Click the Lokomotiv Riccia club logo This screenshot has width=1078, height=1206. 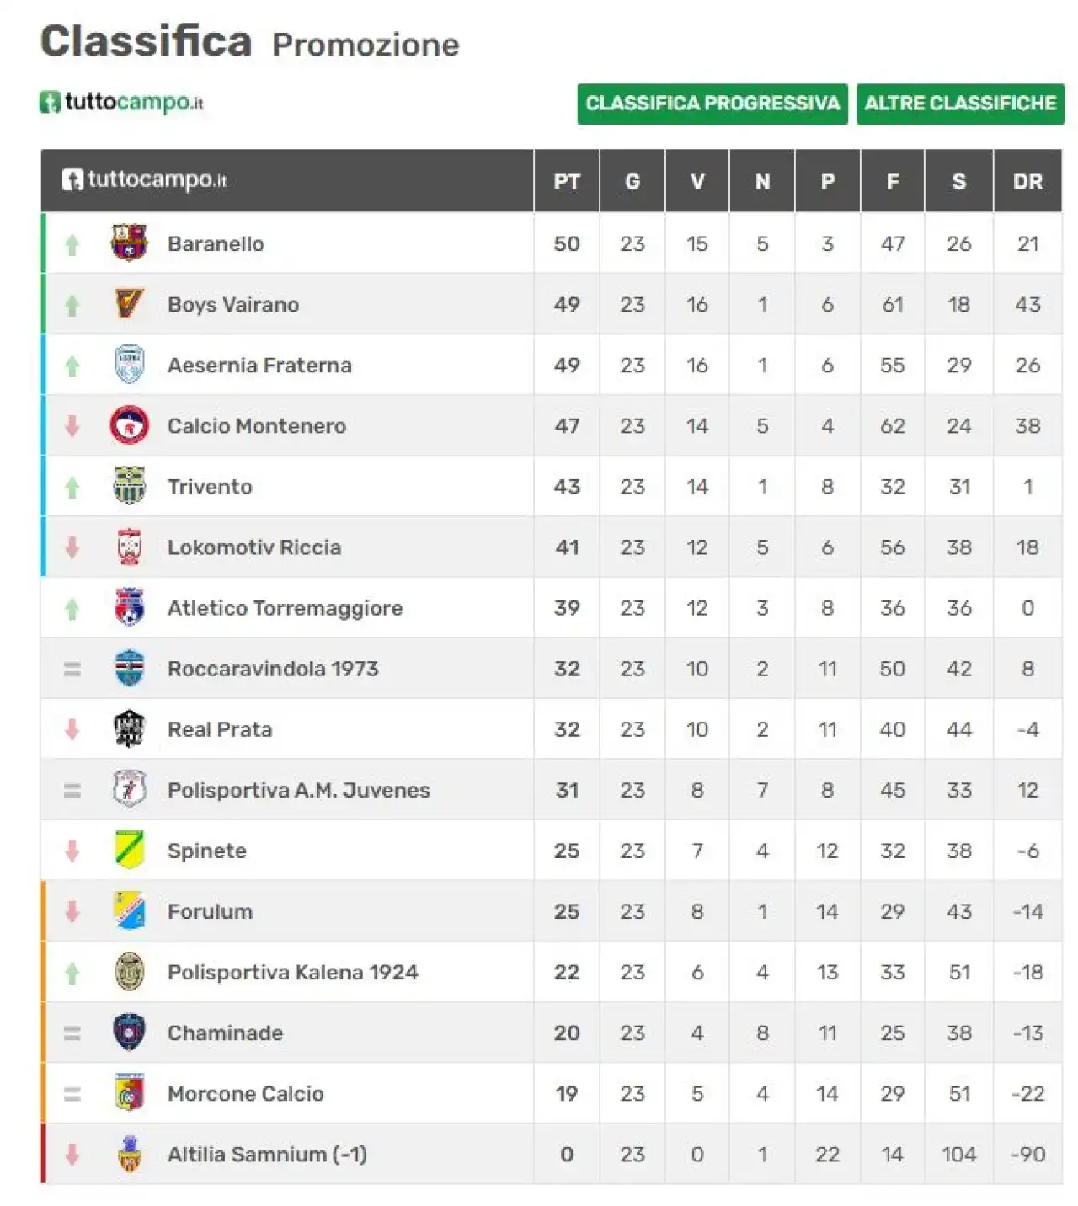[x=129, y=547]
